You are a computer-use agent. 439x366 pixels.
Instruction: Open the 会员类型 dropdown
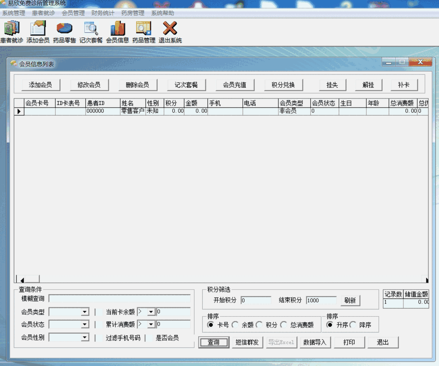point(85,312)
